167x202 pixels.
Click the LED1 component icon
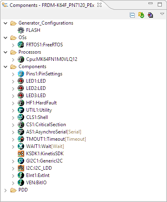pos(21,81)
